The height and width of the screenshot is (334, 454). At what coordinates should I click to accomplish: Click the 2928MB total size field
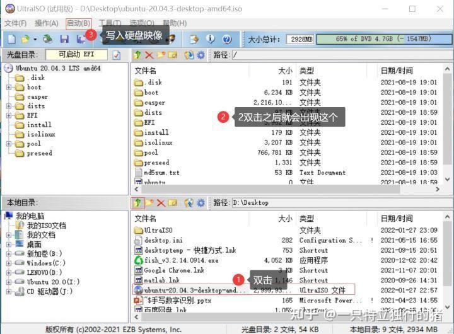301,39
